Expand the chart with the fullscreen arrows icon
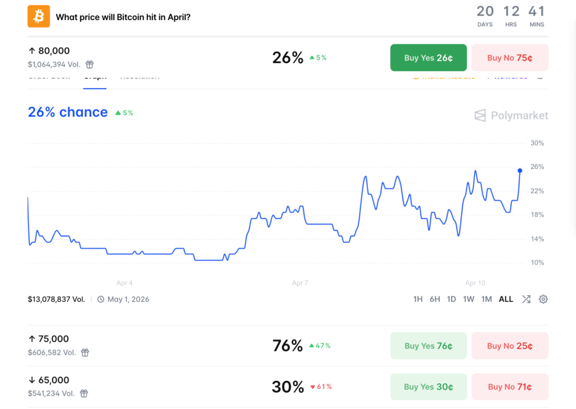 [526, 299]
